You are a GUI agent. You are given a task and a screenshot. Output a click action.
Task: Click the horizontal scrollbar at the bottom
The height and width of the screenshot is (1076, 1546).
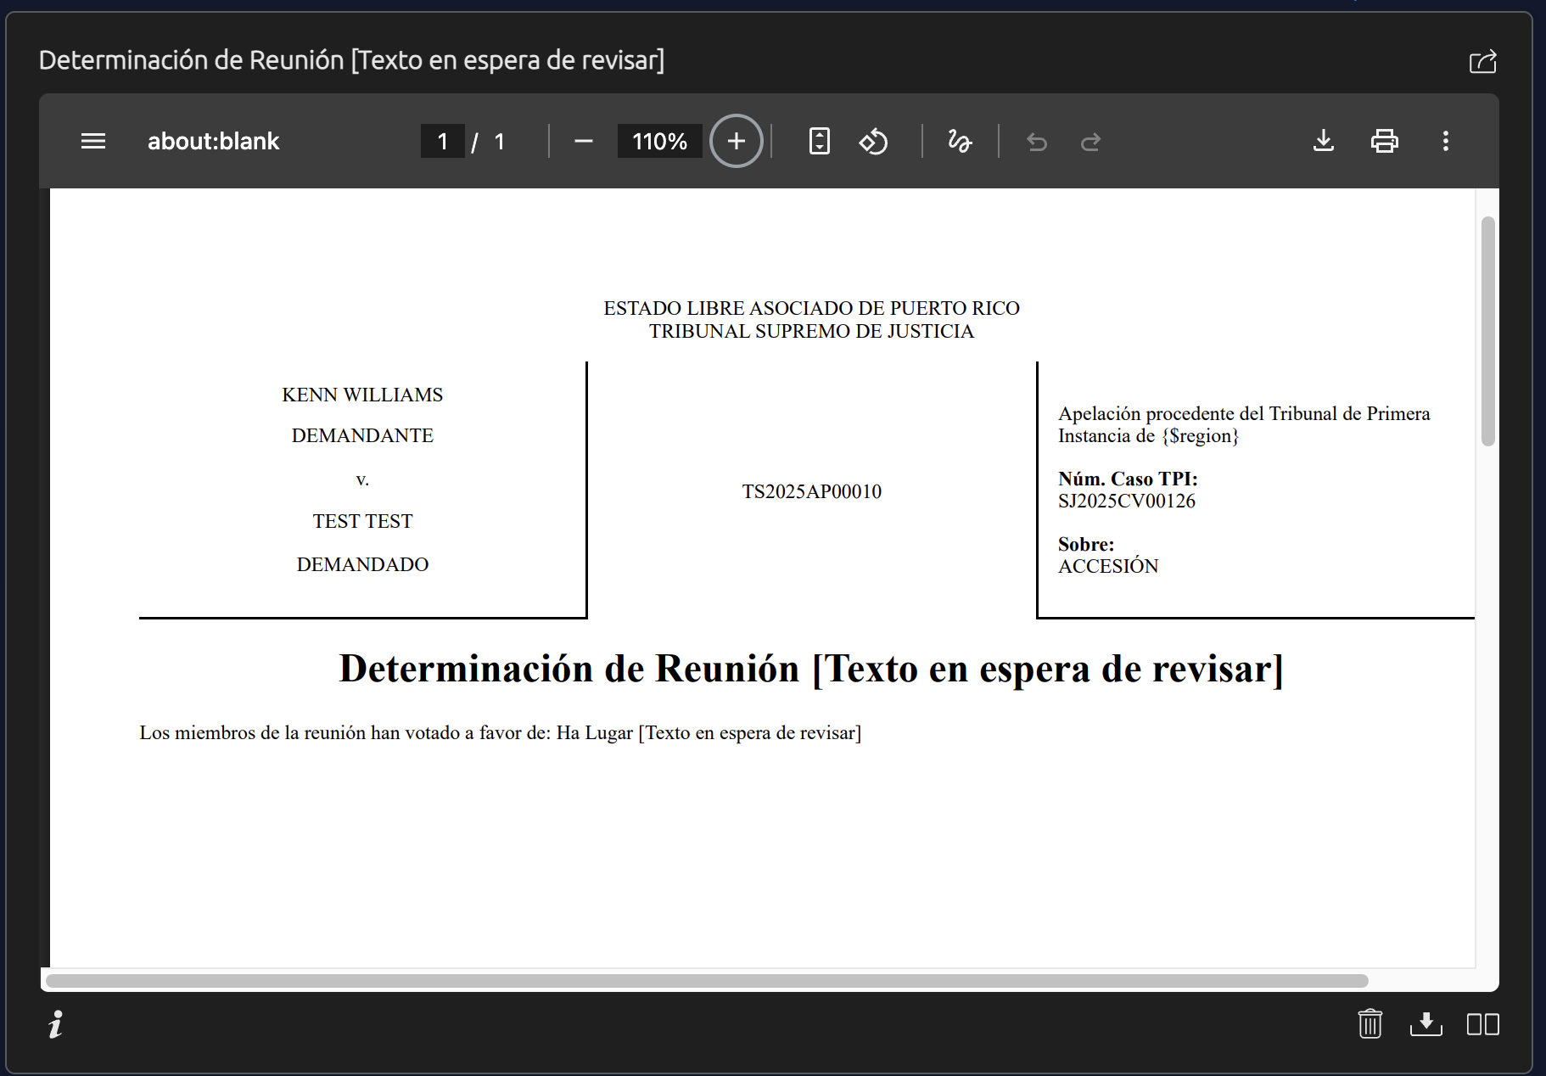point(706,981)
